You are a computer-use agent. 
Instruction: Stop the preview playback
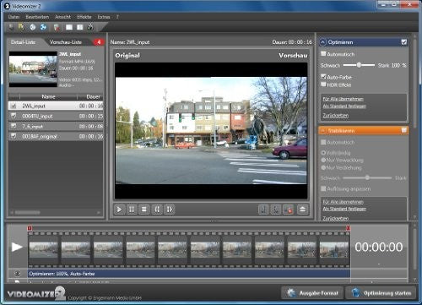pos(144,210)
